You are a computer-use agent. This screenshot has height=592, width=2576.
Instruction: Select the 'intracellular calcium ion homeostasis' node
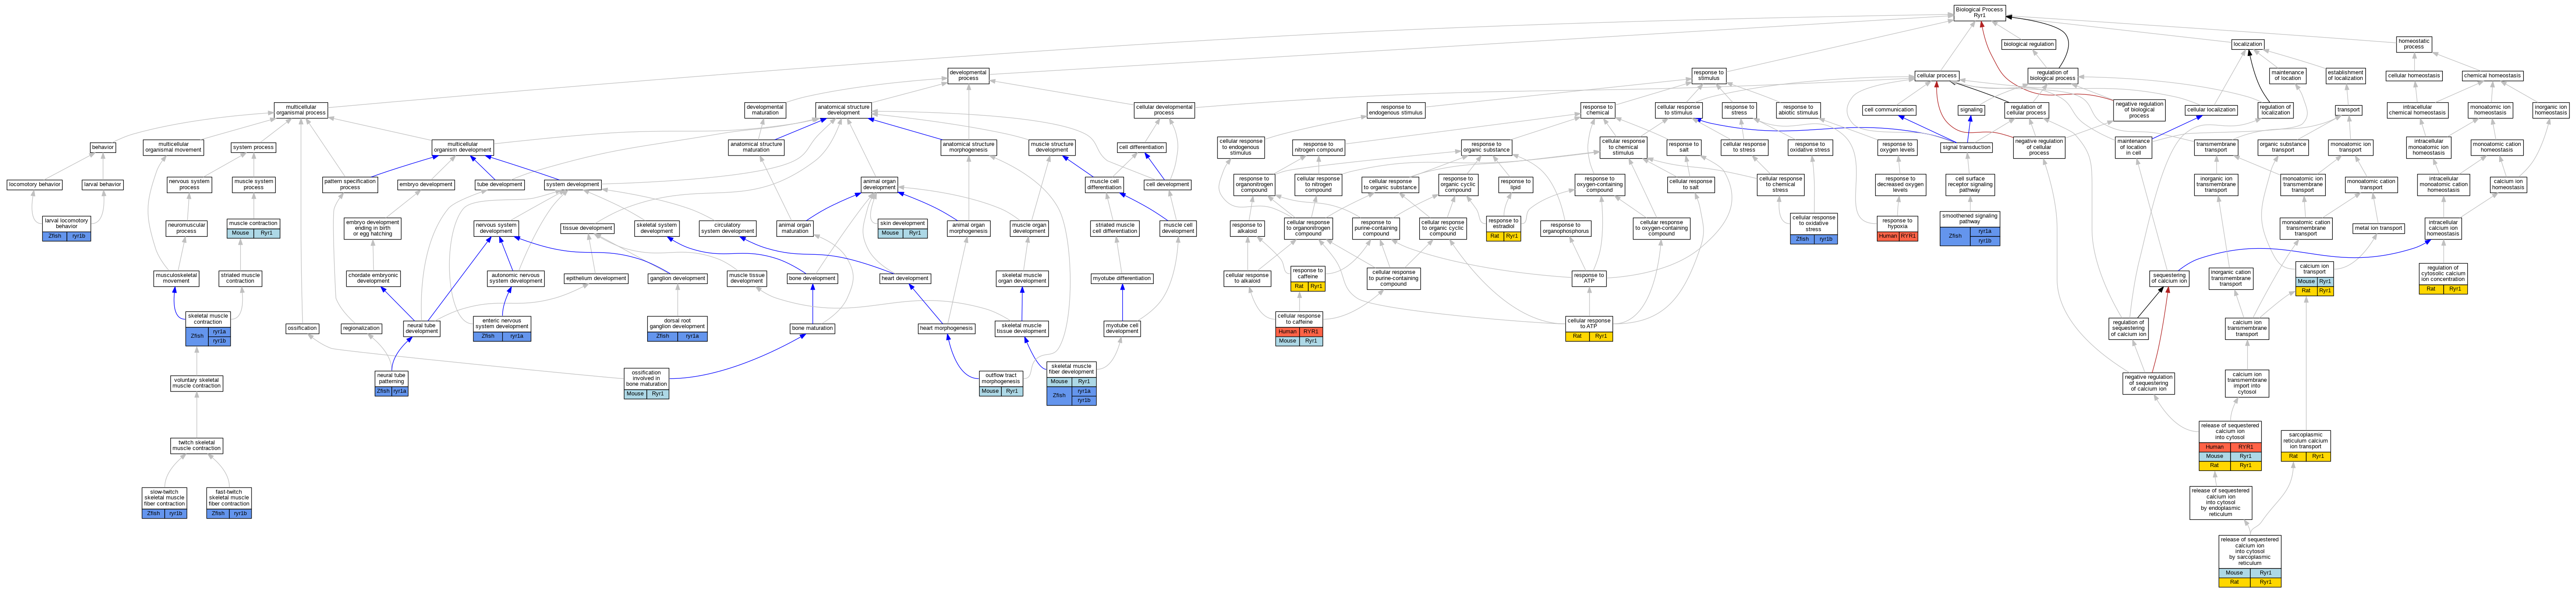coord(2442,228)
